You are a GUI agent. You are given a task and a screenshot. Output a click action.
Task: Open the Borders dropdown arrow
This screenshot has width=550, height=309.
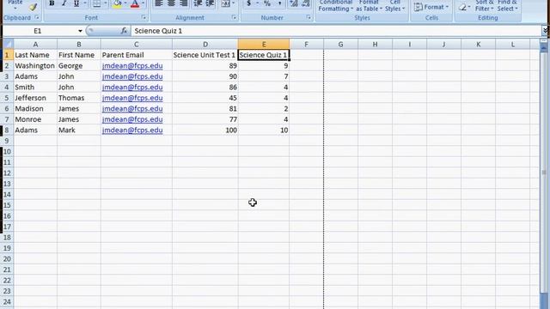click(x=105, y=3)
